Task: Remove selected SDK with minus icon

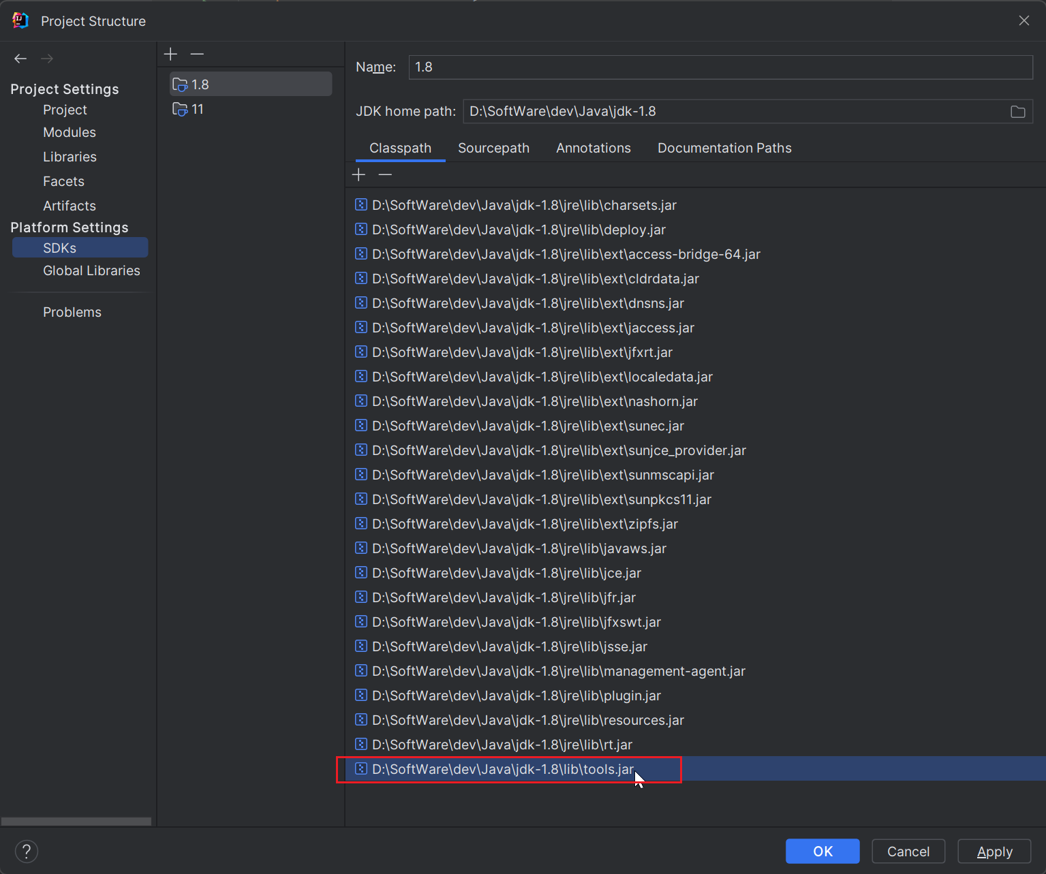Action: (x=197, y=54)
